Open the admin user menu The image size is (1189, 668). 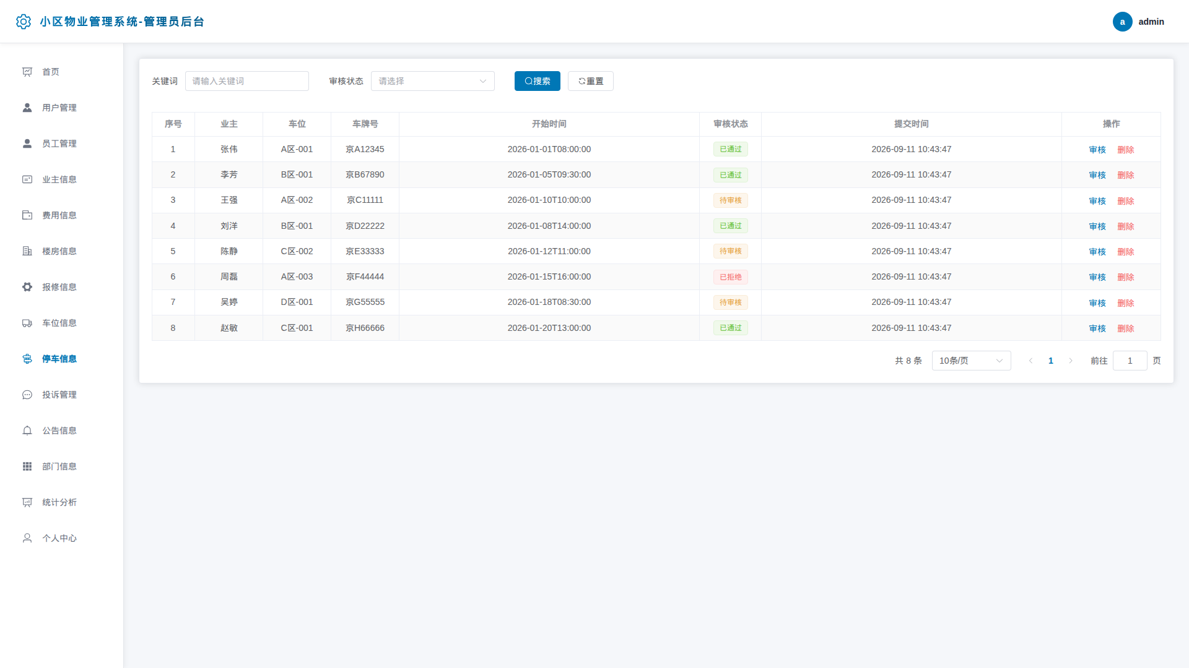point(1138,22)
